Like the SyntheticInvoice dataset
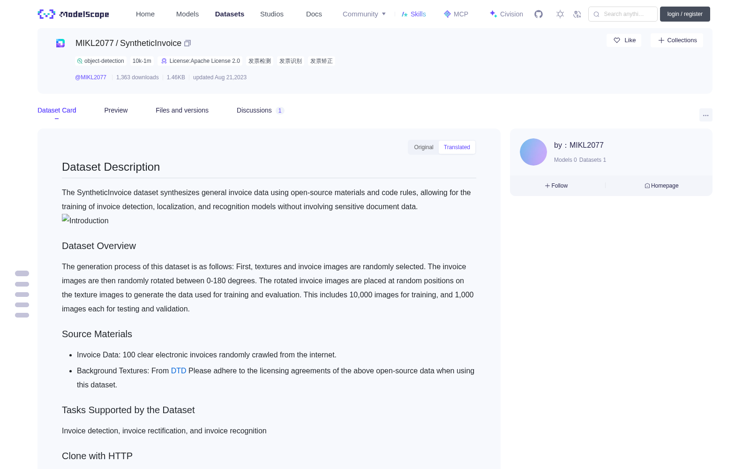The image size is (750, 469). pyautogui.click(x=624, y=40)
